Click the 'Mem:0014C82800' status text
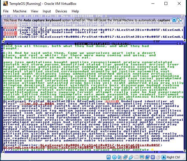The height and width of the screenshot is (161, 187). [77, 16]
